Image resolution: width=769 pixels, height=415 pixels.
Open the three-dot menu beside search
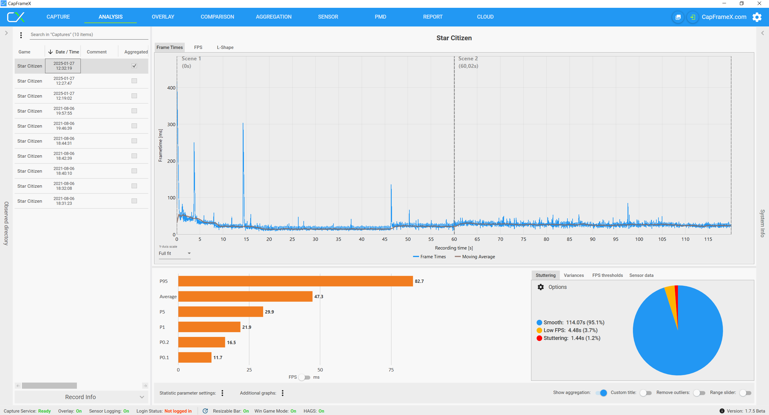[x=21, y=35]
